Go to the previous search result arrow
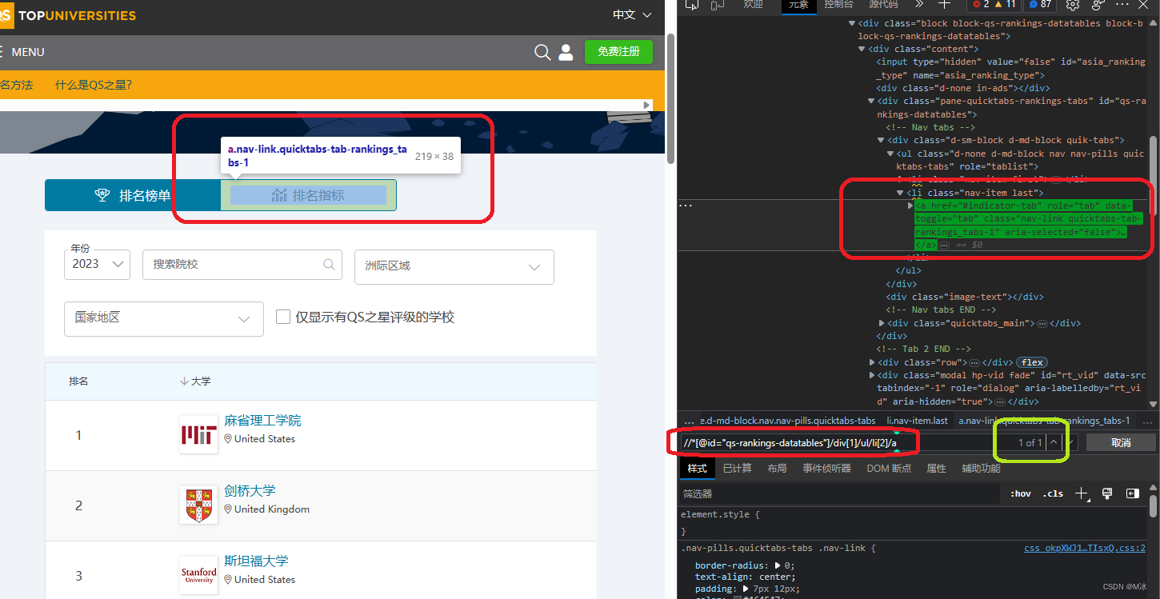This screenshot has height=599, width=1160. pos(1054,441)
